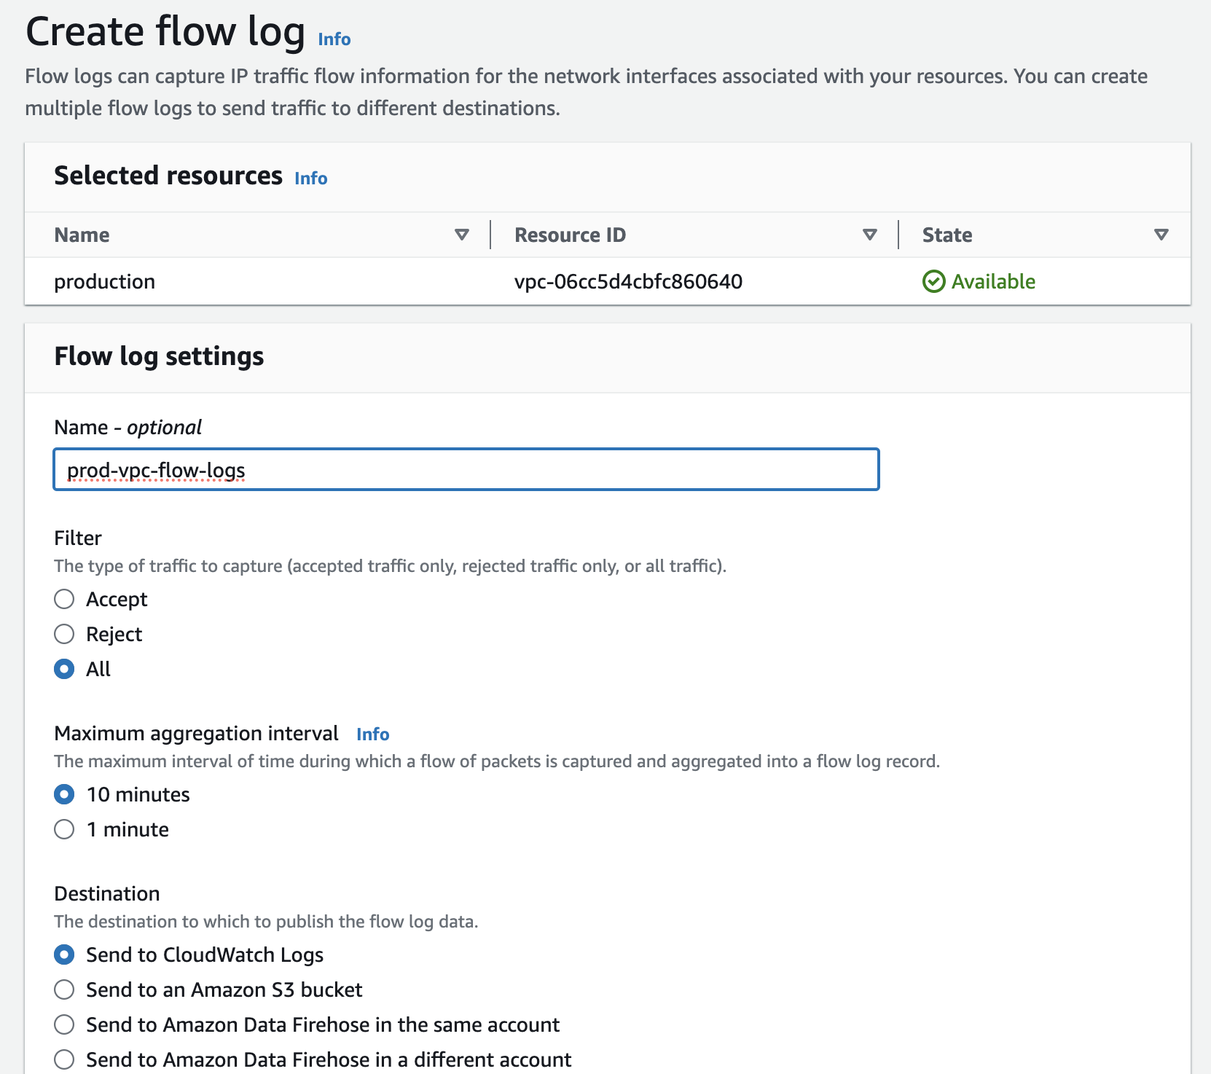This screenshot has height=1074, width=1211.
Task: Select Send to an Amazon S3 bucket
Action: [64, 989]
